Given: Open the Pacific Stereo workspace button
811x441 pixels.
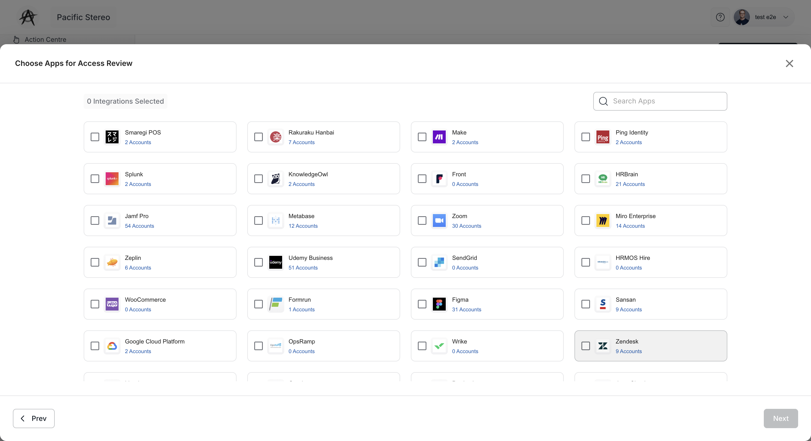Looking at the screenshot, I should pos(83,17).
